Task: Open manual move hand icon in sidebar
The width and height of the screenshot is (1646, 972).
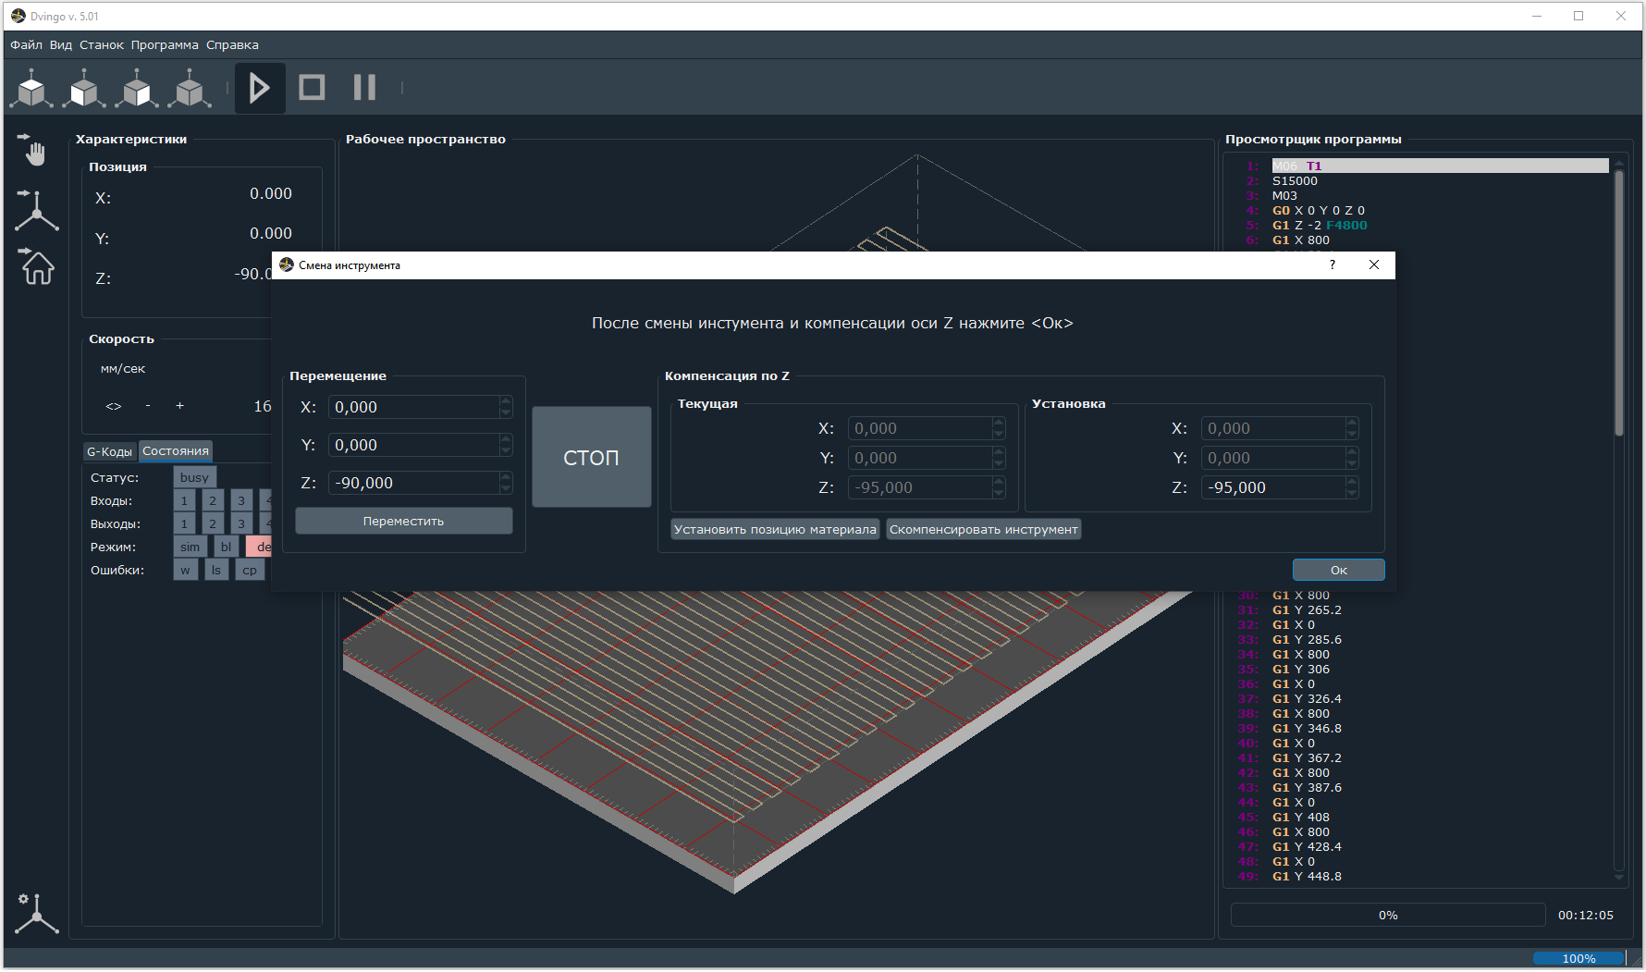Action: [35, 150]
